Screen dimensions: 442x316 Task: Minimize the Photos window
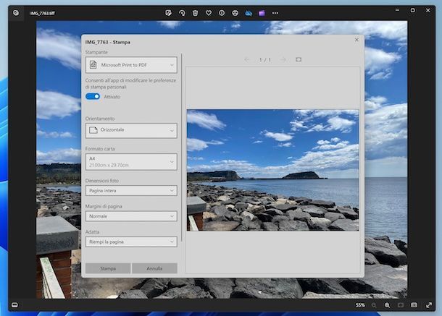coord(397,10)
